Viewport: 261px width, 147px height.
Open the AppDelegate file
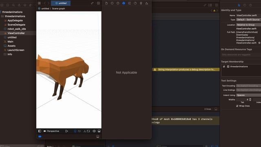coord(15,20)
